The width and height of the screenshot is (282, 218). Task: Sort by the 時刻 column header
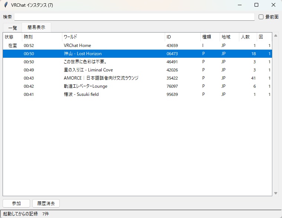[42, 37]
